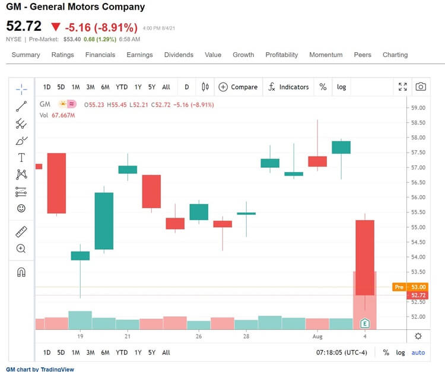Click the pink market status badge beside GM
This screenshot has height=372, width=445.
pyautogui.click(x=72, y=104)
